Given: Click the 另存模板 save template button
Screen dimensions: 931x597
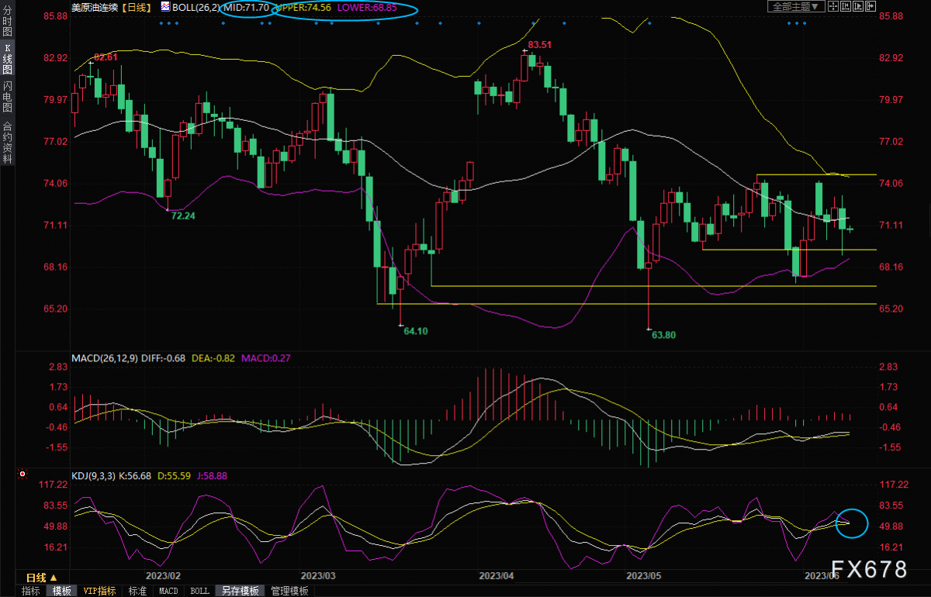Looking at the screenshot, I should pos(240,591).
